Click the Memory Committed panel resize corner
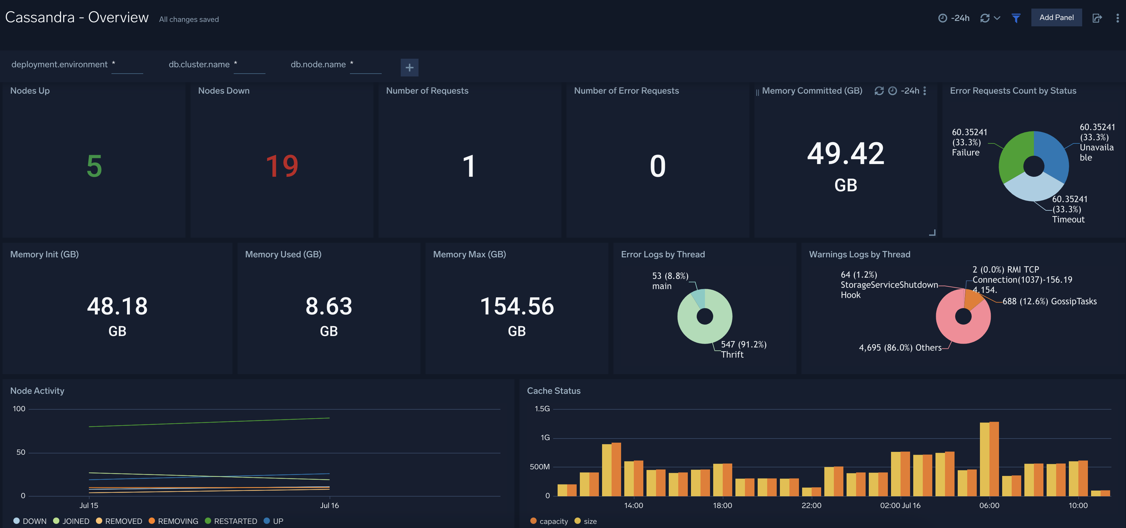 (x=932, y=232)
